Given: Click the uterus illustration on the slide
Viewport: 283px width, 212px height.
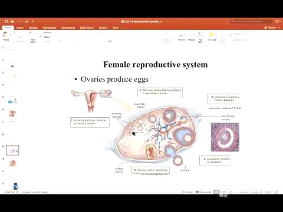Looking at the screenshot, I should click(x=91, y=101).
